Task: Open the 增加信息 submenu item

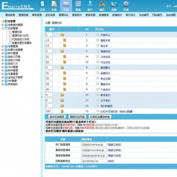Action: coord(10,15)
